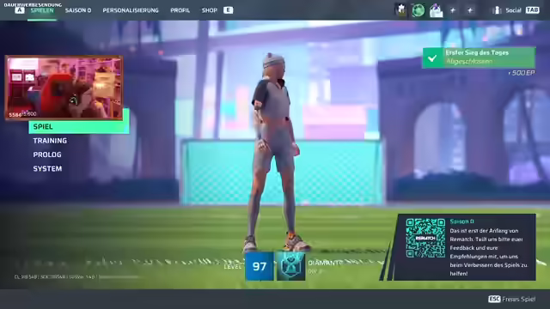Click the green checkmark on daily win quest

tap(432, 58)
